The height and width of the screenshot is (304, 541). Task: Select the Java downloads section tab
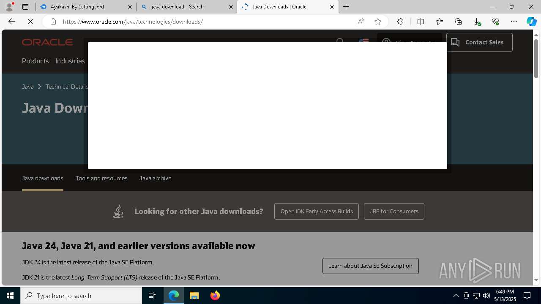[x=43, y=178]
